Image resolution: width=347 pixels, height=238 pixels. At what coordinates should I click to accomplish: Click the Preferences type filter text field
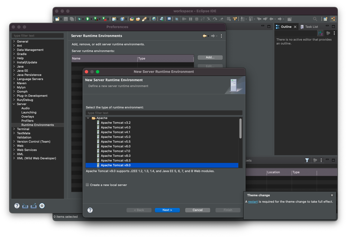[x=38, y=36]
